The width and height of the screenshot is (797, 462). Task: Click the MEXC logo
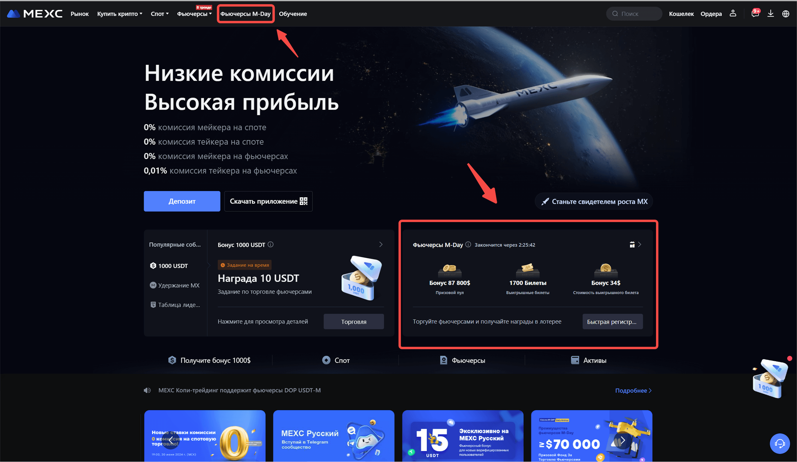34,14
